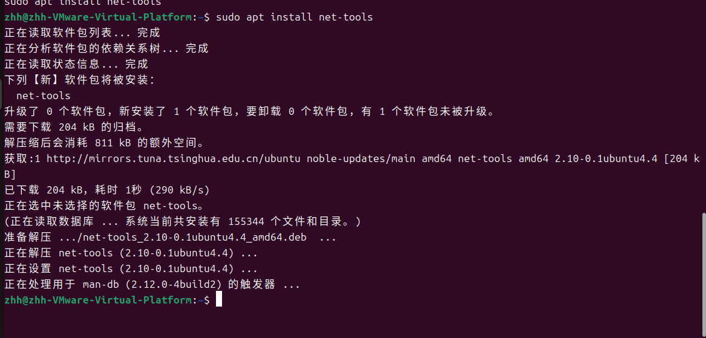Click the '正在分析软件包的依赖关系树' line
The width and height of the screenshot is (706, 338).
pos(106,48)
